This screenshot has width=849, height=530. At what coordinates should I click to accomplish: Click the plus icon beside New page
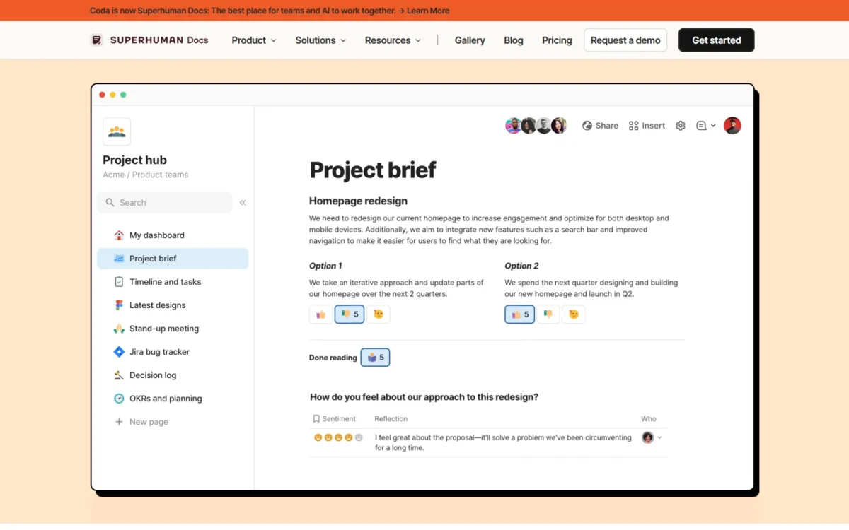(x=119, y=422)
